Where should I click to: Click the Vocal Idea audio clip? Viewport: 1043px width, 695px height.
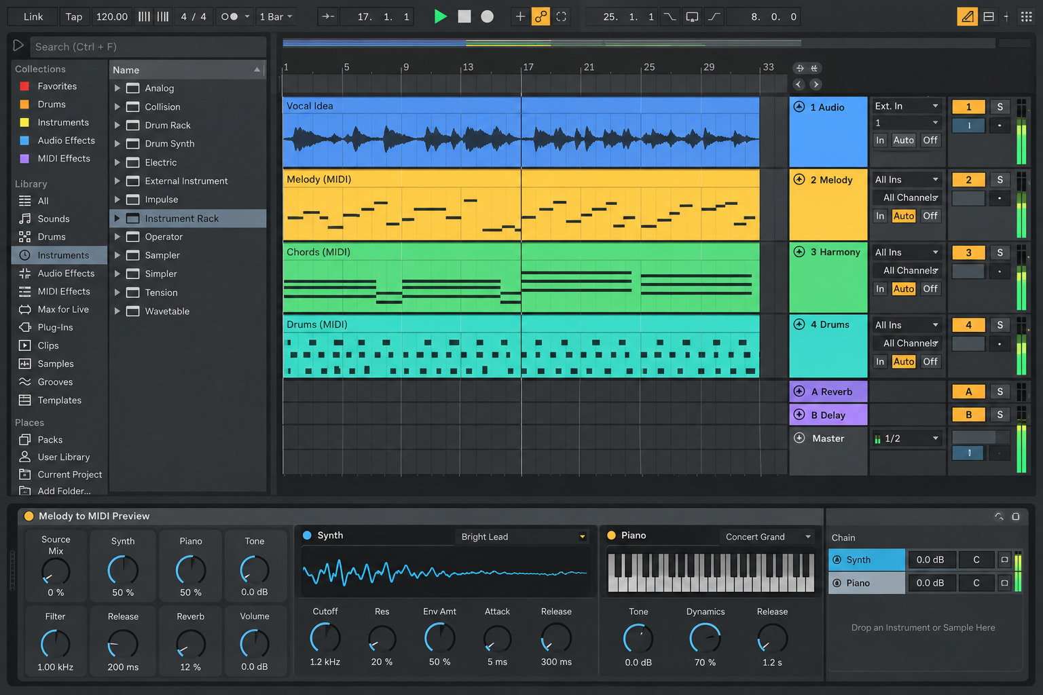click(521, 132)
